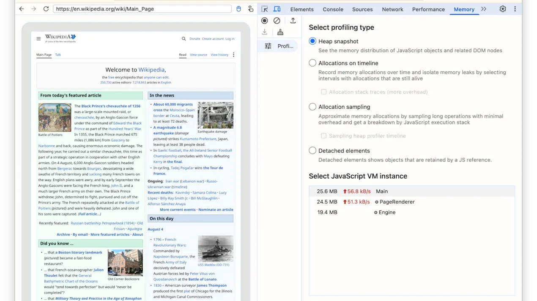The image size is (537, 301).
Task: Open the Battle of Poitiers thumbnail
Action: (55, 117)
